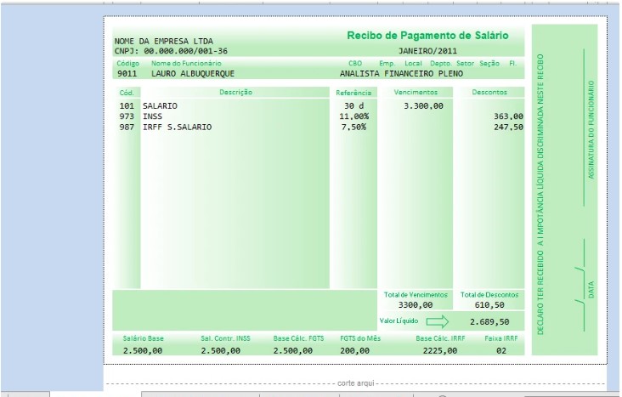Click the title Recibo de Pagamento de Salário
The image size is (622, 397).
pos(427,36)
